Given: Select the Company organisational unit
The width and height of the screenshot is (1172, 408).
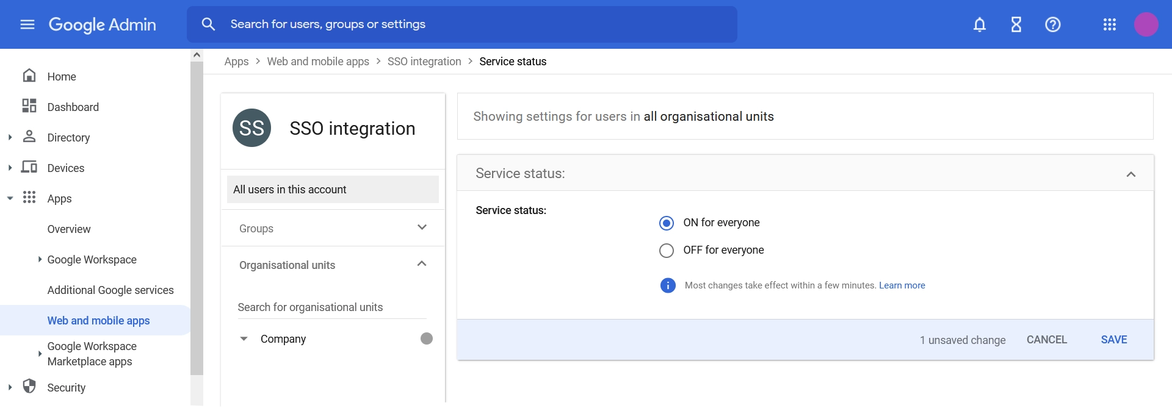Looking at the screenshot, I should (283, 339).
